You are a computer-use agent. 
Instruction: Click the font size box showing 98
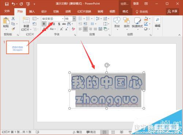tap(68, 19)
